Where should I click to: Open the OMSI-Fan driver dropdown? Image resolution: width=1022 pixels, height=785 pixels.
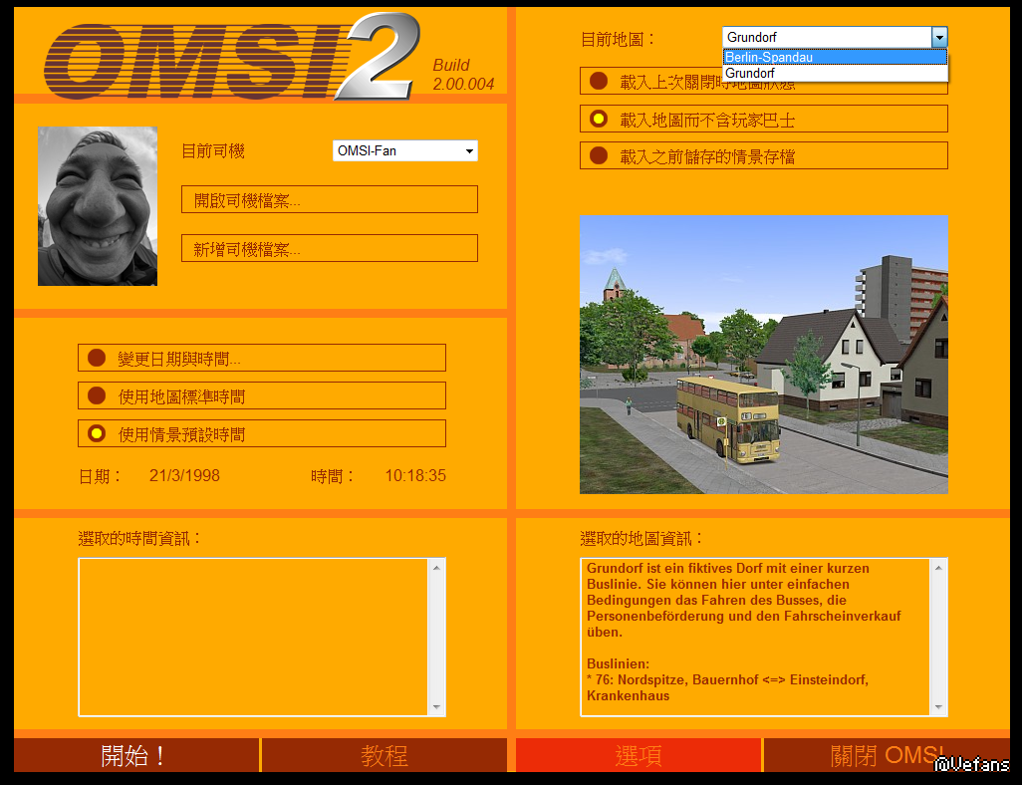pos(404,150)
